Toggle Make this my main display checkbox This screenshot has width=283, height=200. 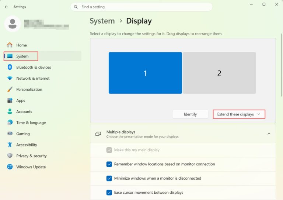coord(109,150)
